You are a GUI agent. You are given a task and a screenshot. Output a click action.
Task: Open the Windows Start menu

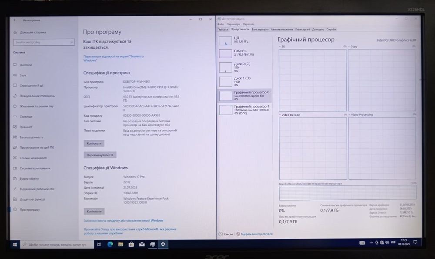click(15, 245)
